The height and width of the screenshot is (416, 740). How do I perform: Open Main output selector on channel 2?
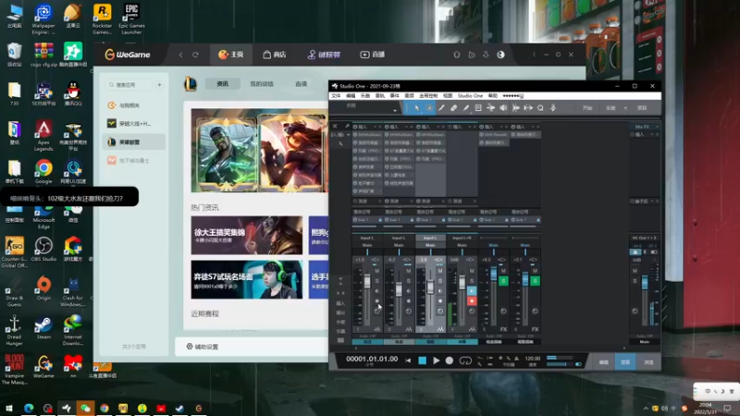399,245
